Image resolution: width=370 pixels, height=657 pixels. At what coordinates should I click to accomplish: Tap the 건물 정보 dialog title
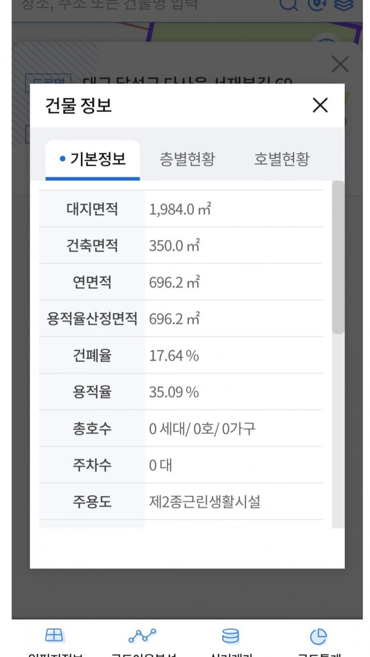pos(79,106)
